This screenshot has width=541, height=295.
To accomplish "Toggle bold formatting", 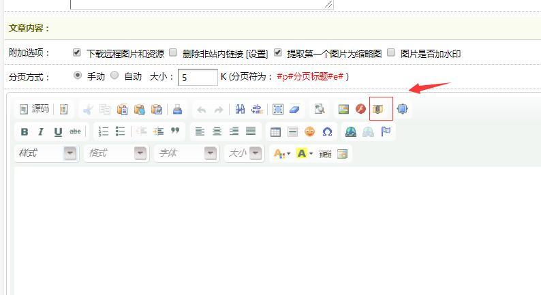I will coord(25,131).
